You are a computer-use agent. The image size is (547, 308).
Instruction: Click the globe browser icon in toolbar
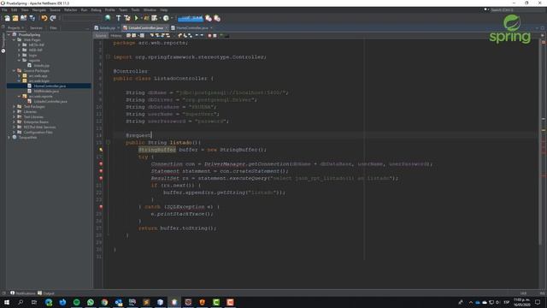tap(108, 18)
